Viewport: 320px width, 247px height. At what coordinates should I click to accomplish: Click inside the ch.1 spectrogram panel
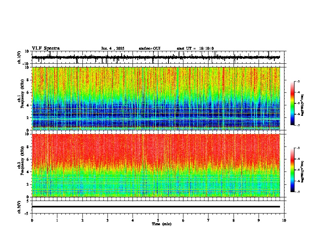156,98
